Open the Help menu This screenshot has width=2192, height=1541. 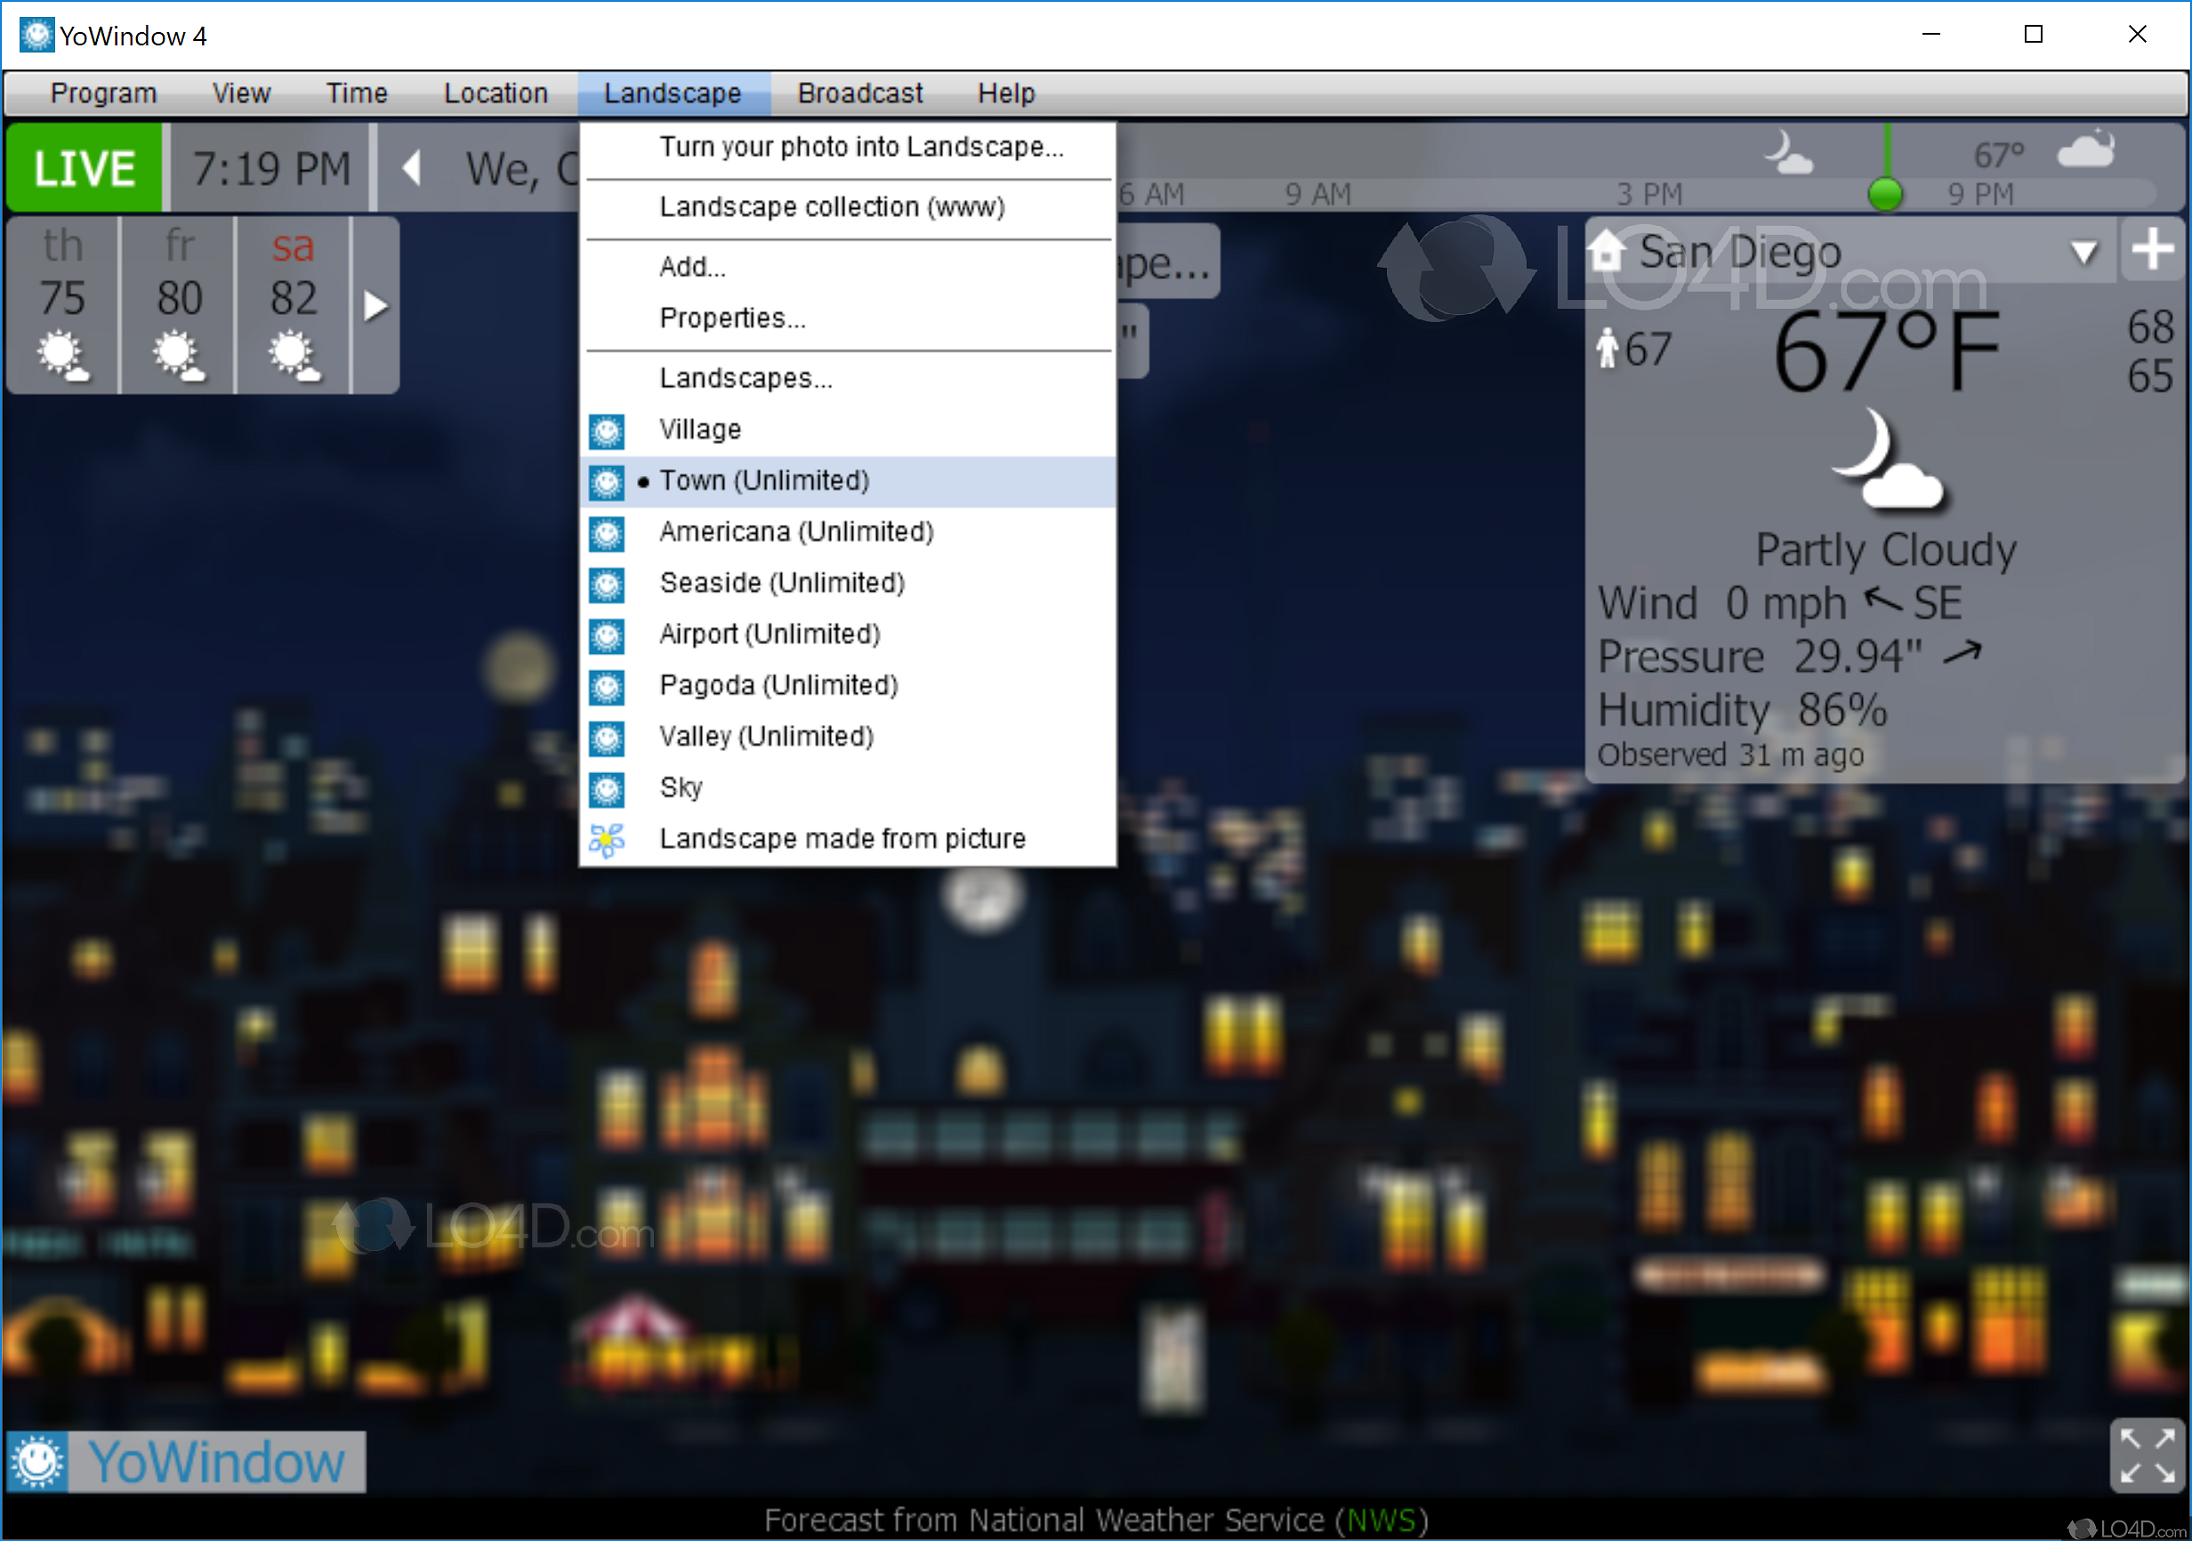point(1005,93)
